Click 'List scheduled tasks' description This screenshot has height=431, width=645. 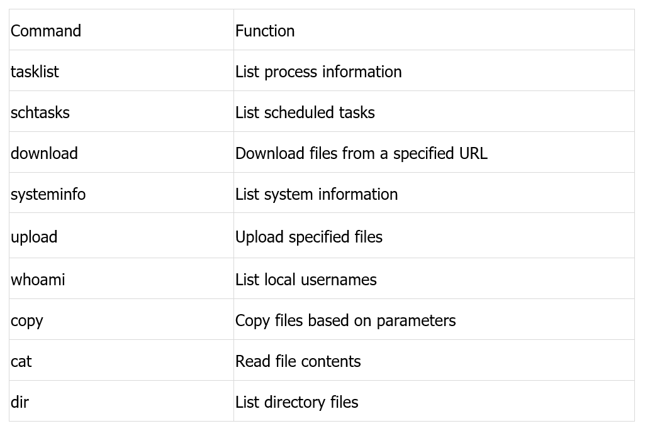305,112
